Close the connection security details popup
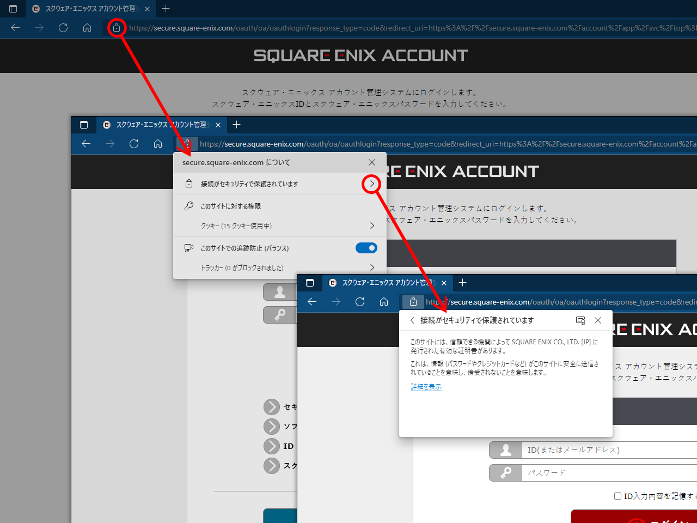The image size is (697, 523). coord(598,320)
